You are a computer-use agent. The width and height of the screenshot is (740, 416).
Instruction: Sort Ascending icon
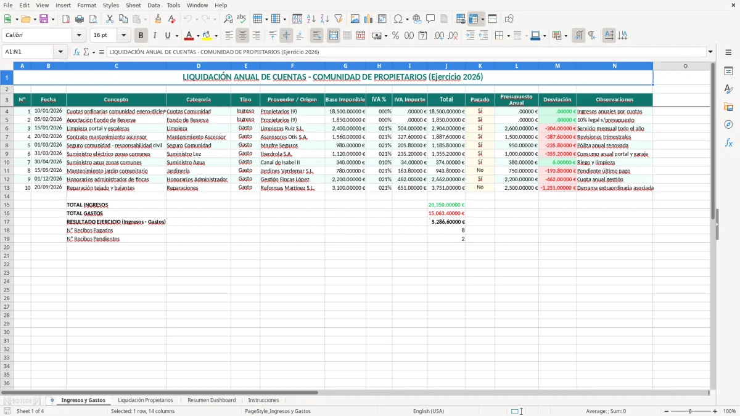point(311,19)
